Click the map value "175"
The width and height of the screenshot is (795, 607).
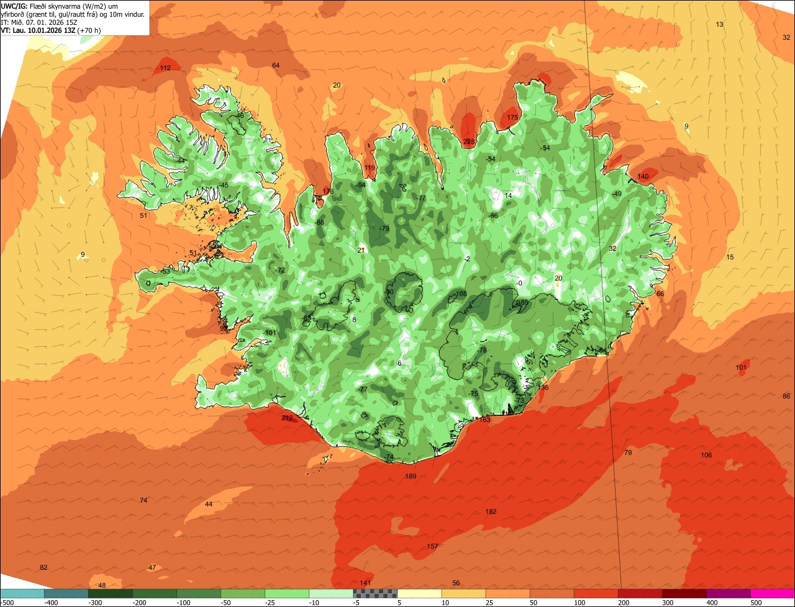(x=512, y=117)
